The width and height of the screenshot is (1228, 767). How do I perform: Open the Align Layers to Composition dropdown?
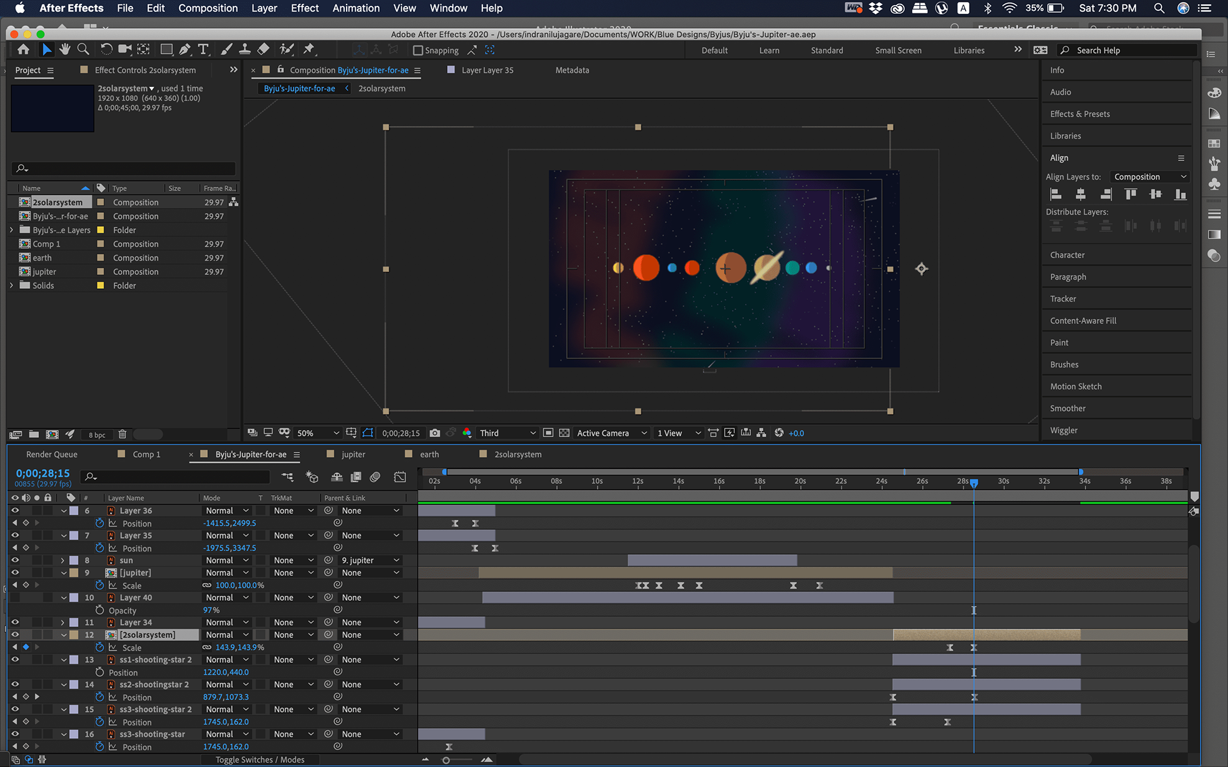tap(1149, 177)
